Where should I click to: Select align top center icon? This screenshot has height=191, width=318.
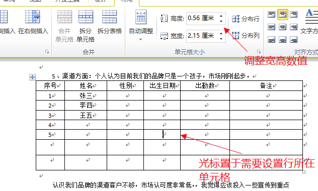282,15
